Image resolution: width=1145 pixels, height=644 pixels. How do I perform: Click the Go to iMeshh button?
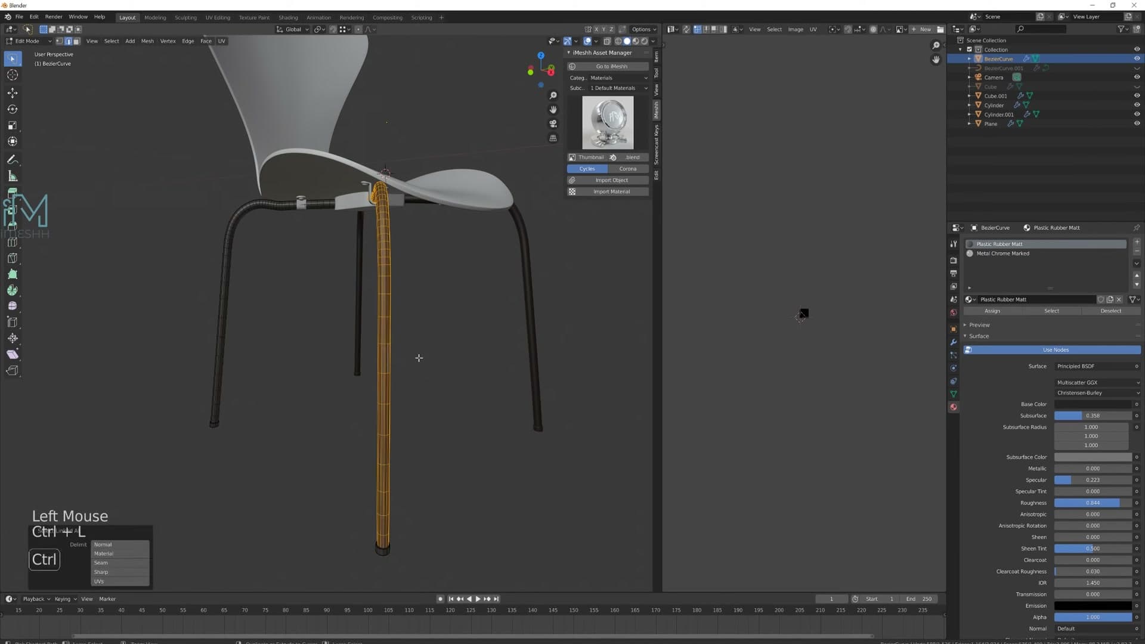point(608,66)
